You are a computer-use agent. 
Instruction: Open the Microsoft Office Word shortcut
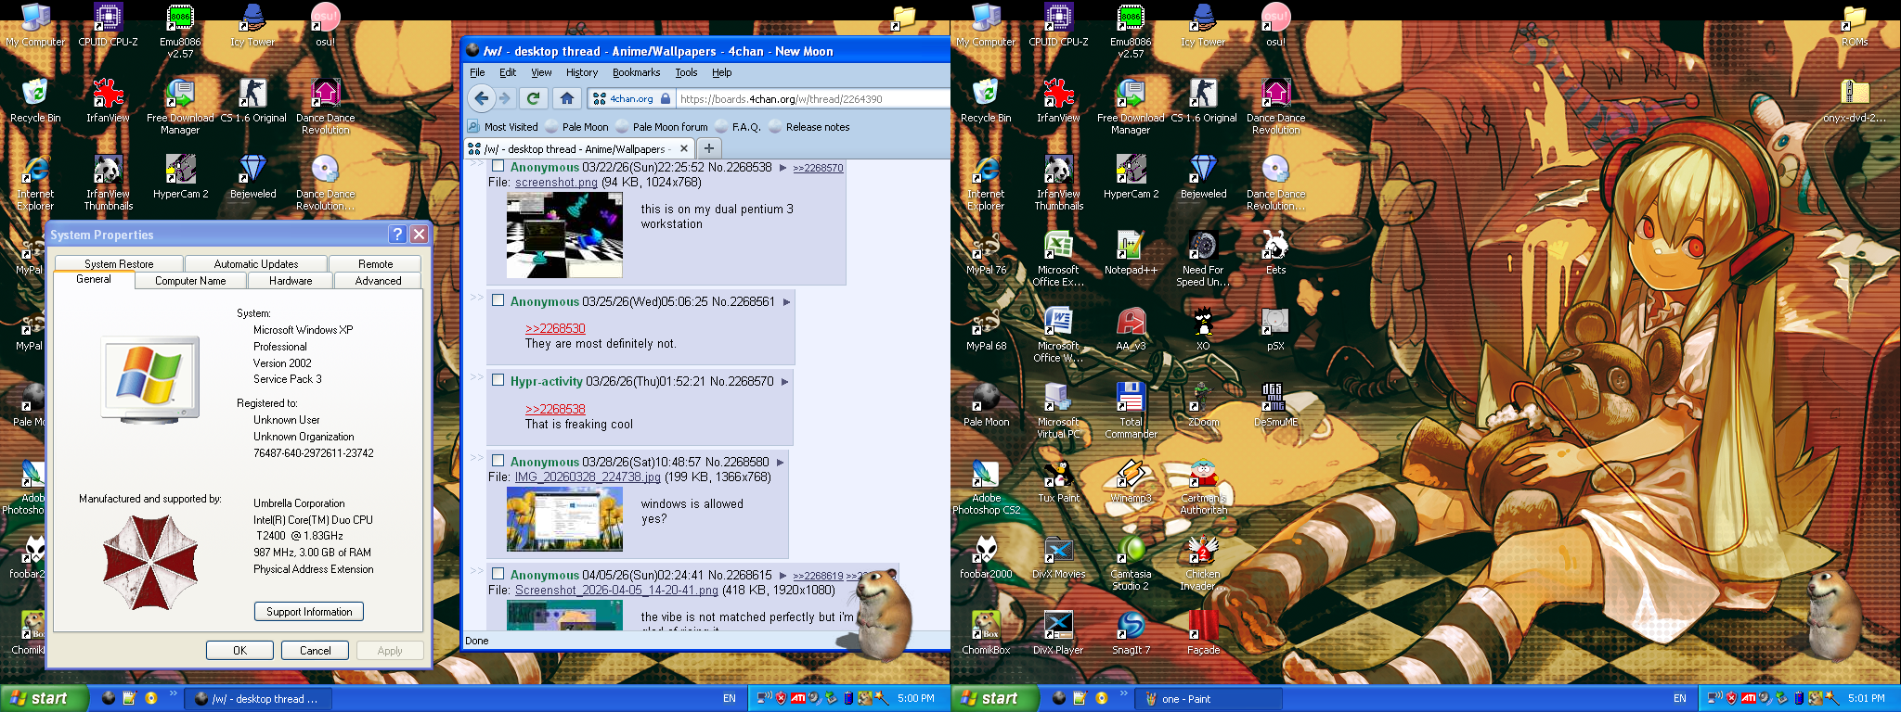point(1058,335)
